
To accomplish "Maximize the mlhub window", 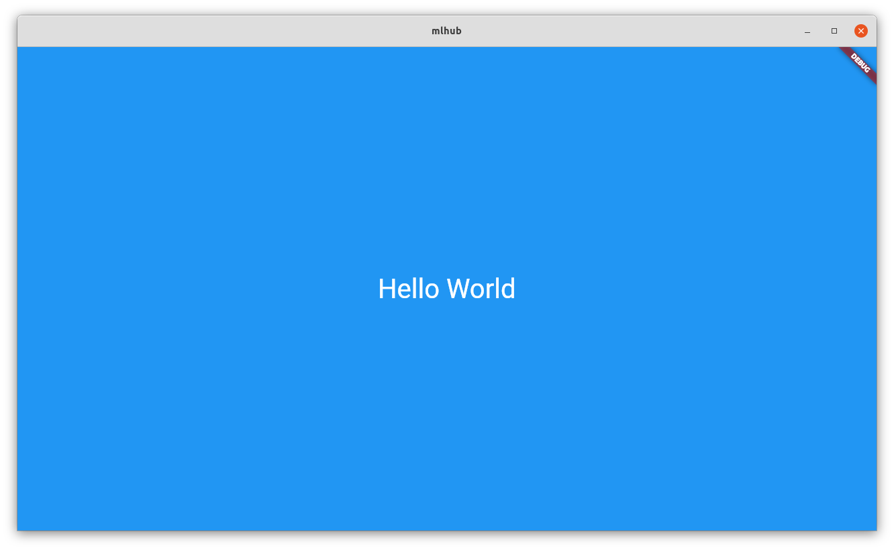I will 834,31.
